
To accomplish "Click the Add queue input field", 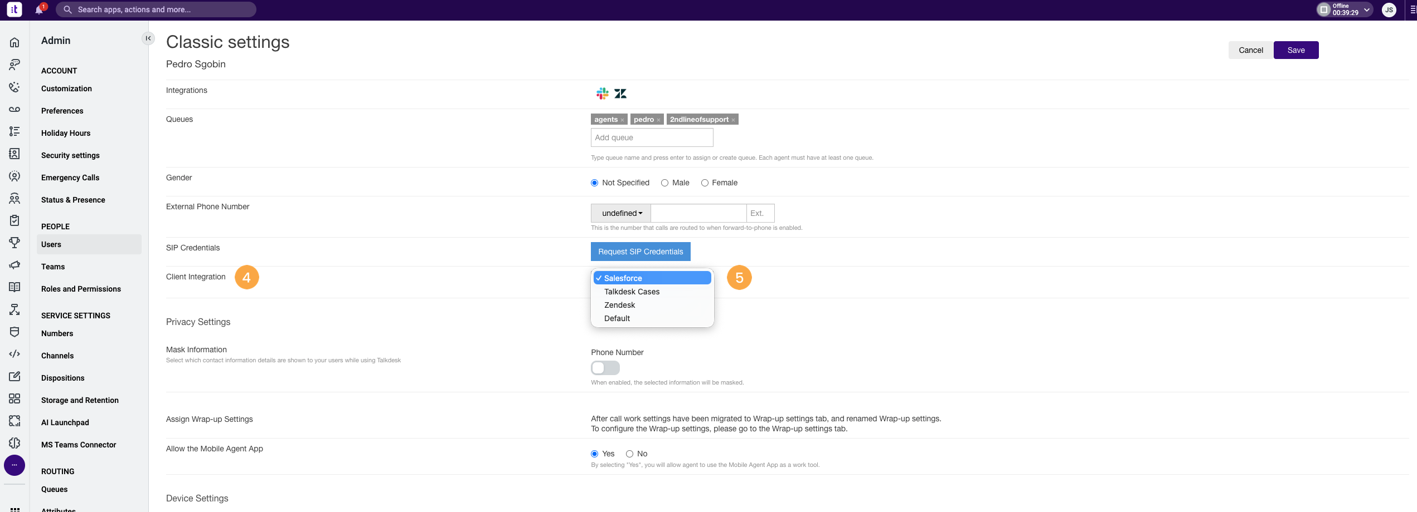I will tap(652, 137).
